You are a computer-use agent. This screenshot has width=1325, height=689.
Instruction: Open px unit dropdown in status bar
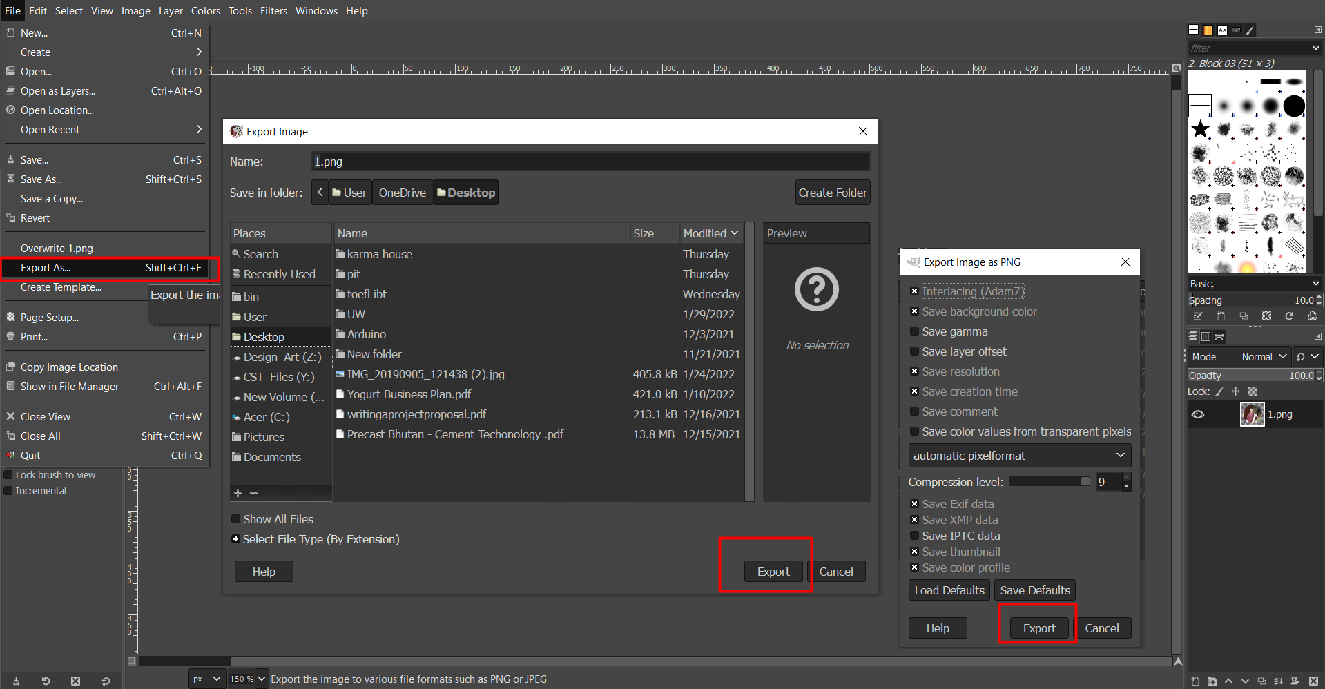click(206, 679)
